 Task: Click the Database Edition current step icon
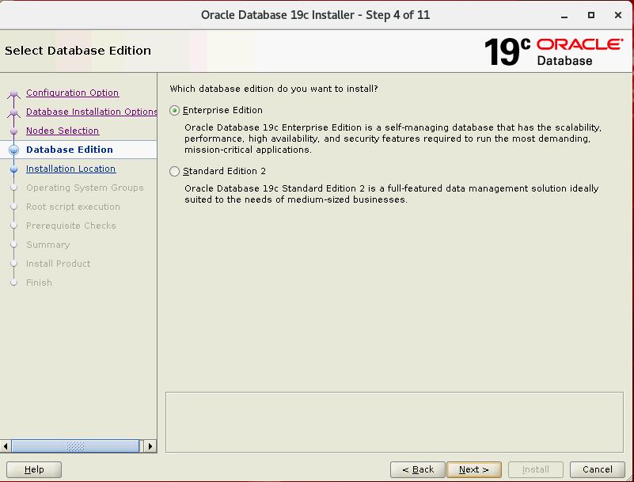click(13, 150)
